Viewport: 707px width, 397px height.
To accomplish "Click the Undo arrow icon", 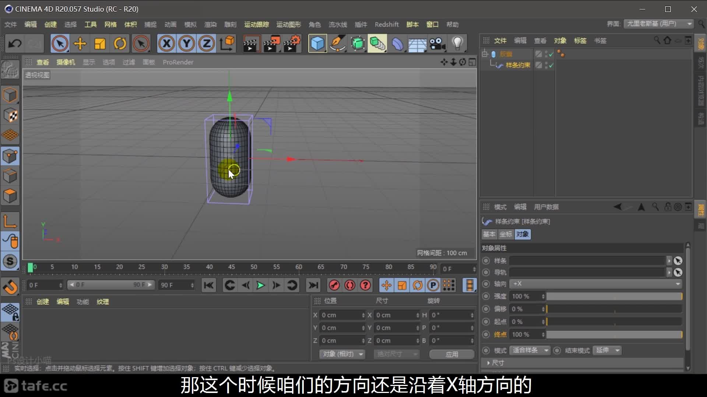I will tap(15, 44).
